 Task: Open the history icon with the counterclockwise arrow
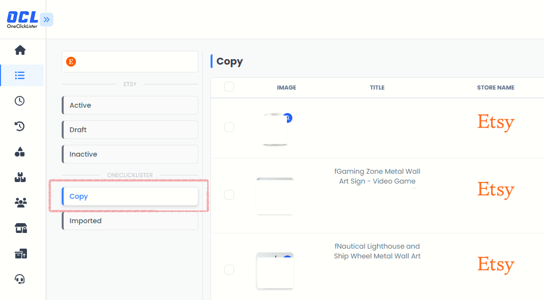pos(20,126)
